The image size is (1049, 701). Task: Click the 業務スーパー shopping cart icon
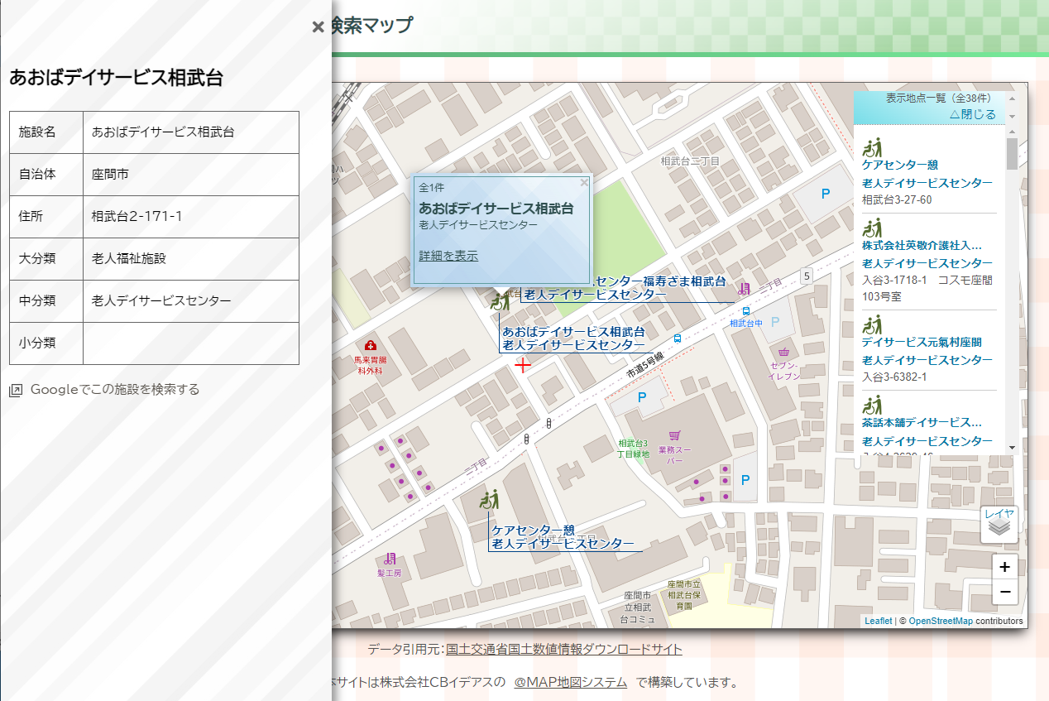(x=675, y=435)
